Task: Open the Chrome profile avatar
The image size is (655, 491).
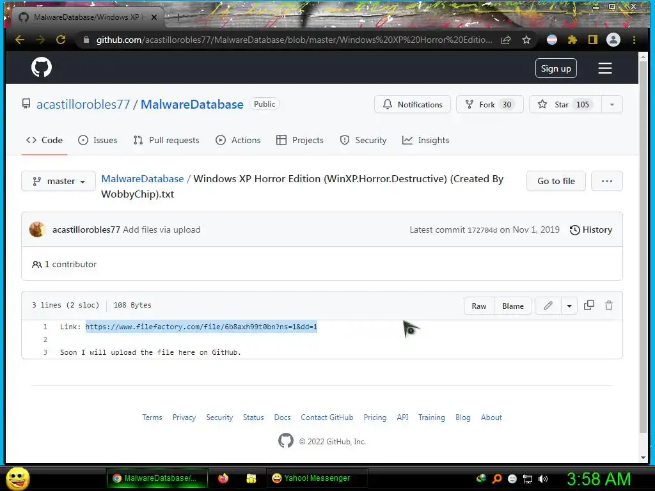Action: point(613,40)
